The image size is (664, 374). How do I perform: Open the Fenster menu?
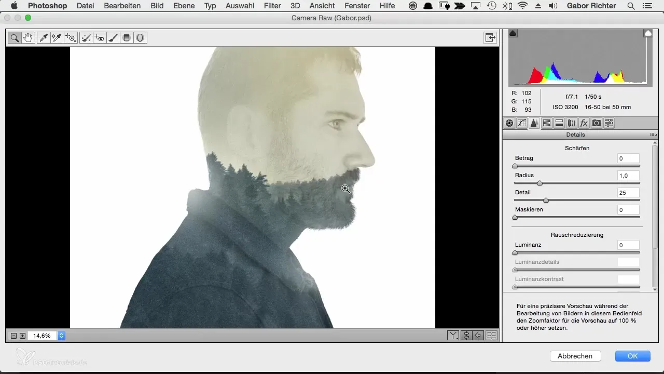pyautogui.click(x=356, y=6)
